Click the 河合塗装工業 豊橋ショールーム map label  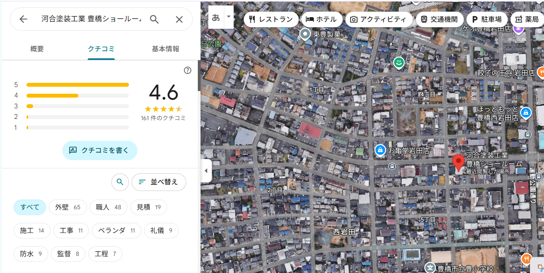point(494,160)
